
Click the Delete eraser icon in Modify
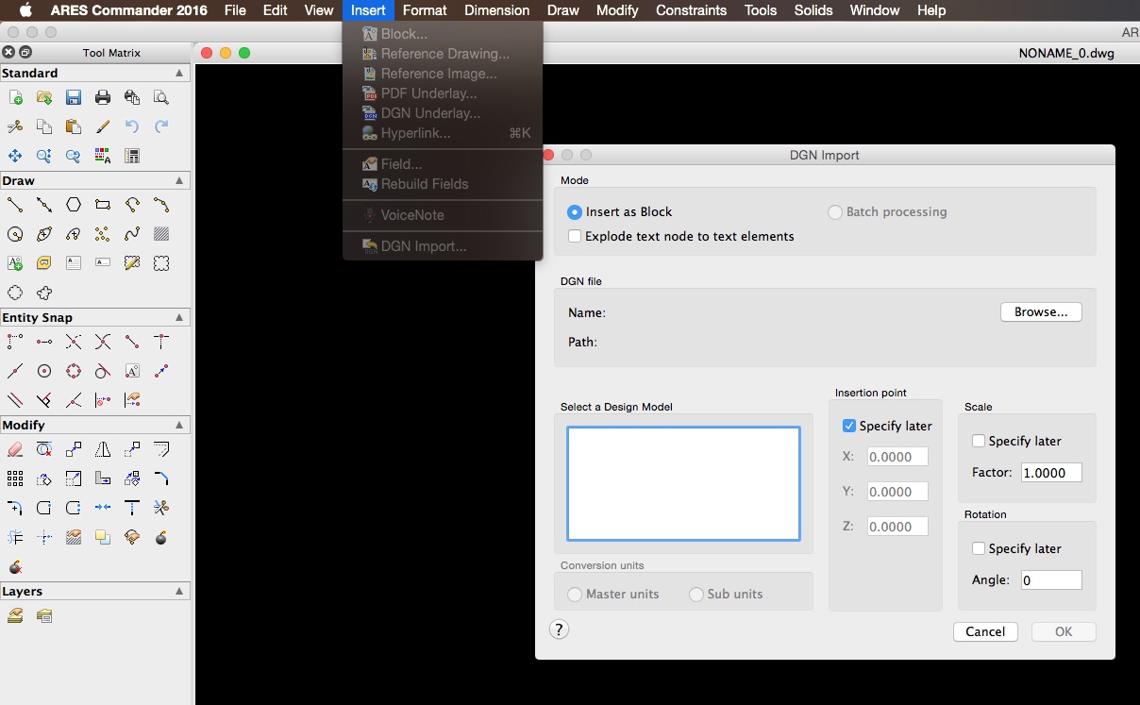tap(15, 449)
